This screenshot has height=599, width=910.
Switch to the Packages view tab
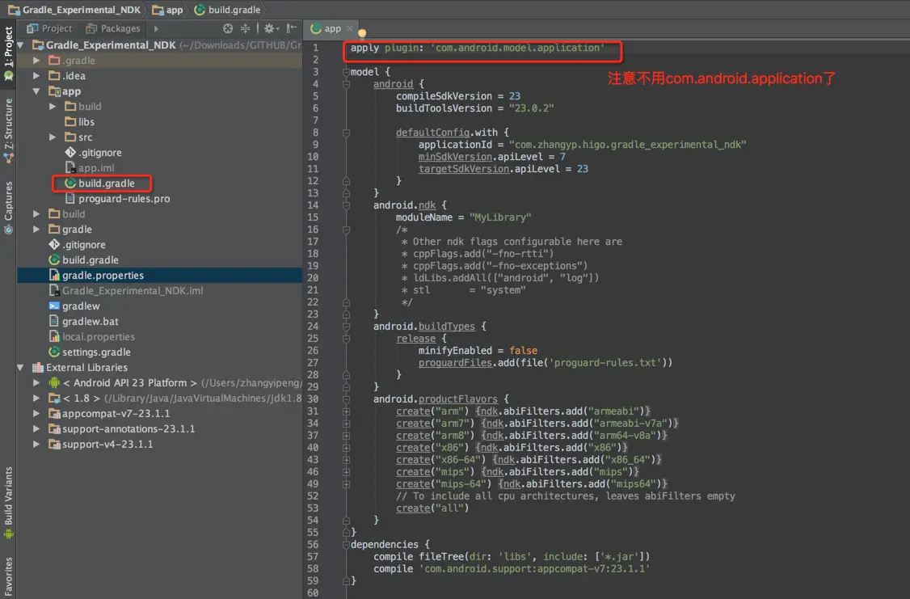(x=113, y=28)
